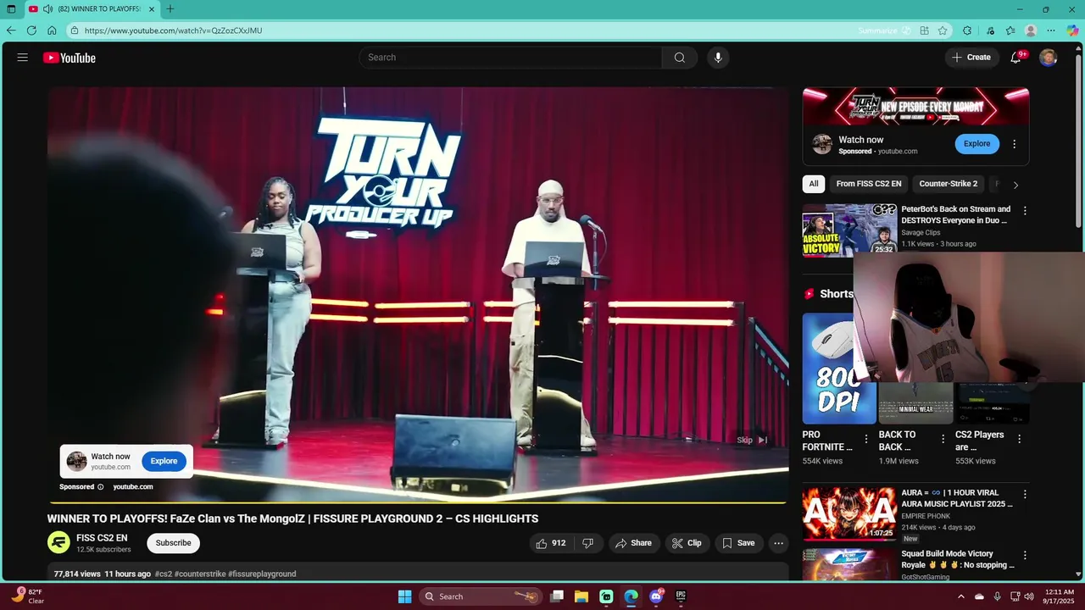Open more actions ellipsis below video

tap(779, 543)
